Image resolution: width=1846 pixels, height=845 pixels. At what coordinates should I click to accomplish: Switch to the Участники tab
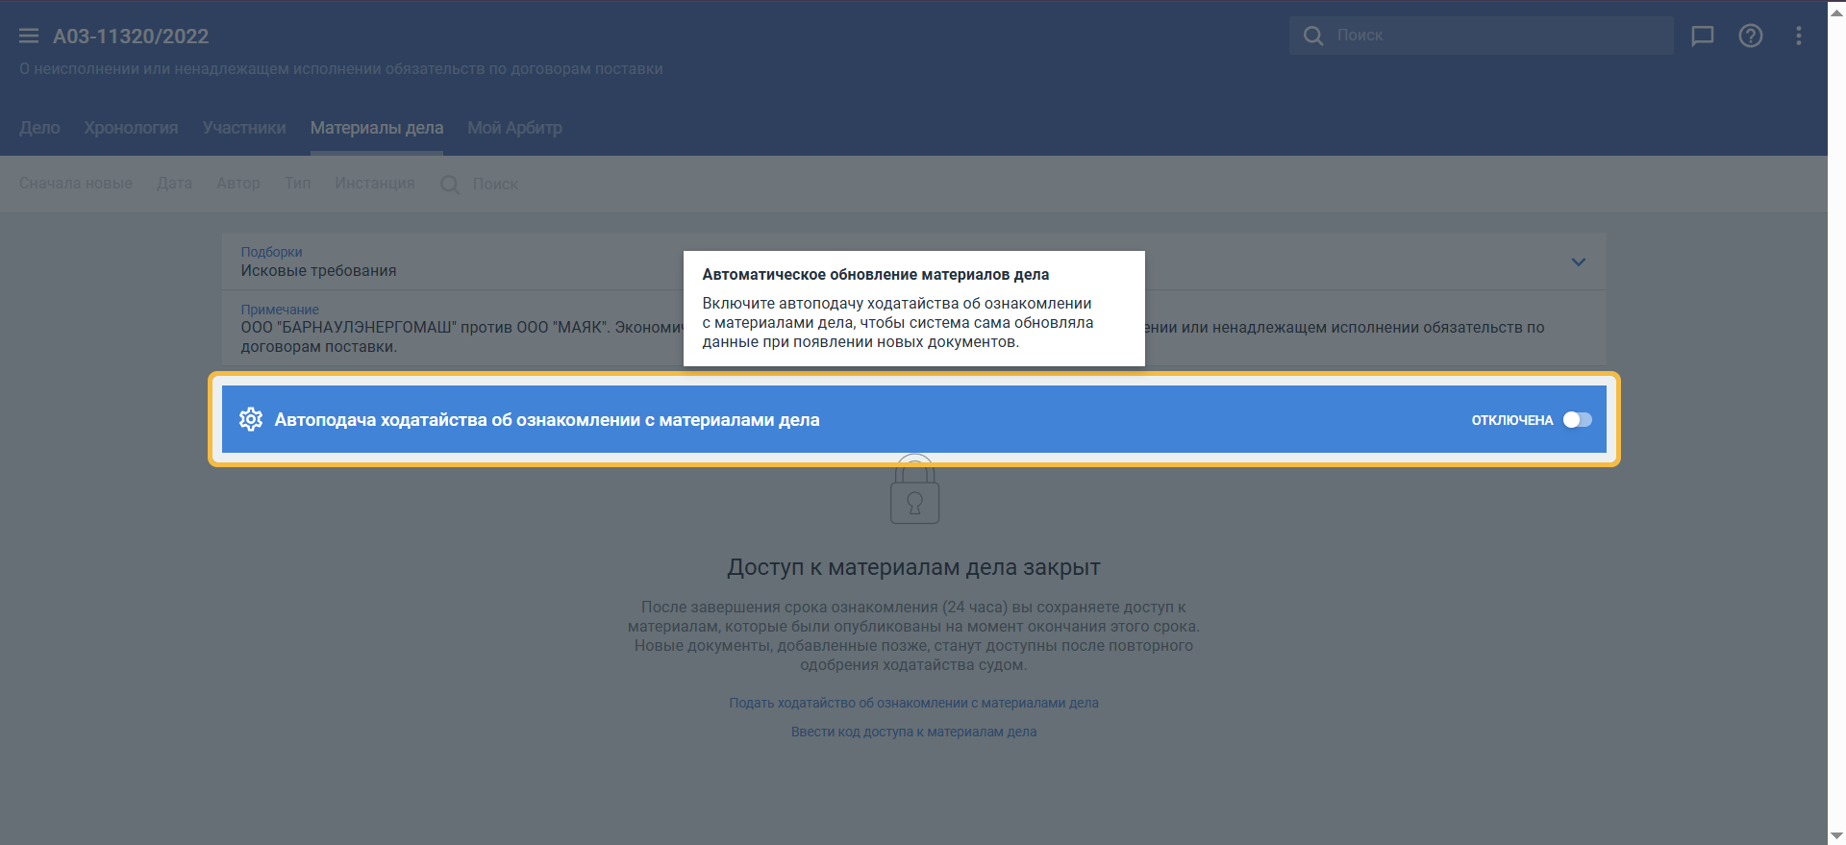[244, 128]
